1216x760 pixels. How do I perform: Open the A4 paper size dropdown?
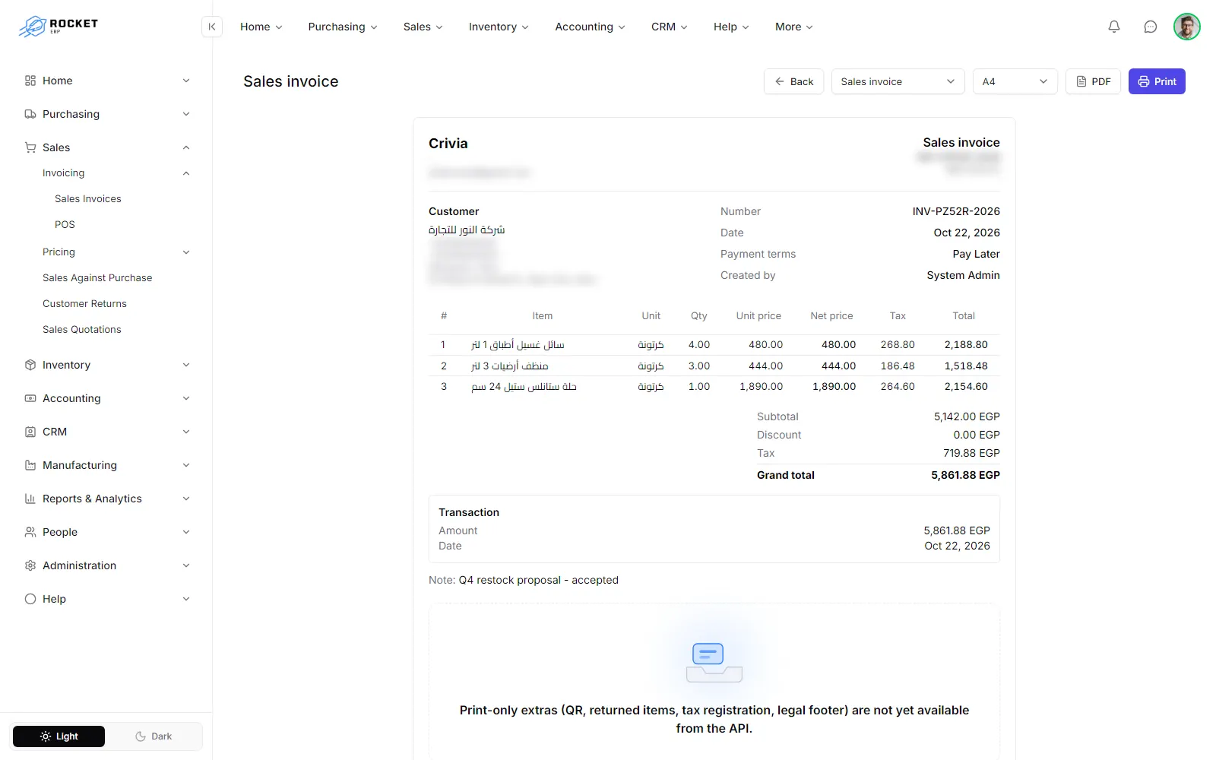[1015, 81]
